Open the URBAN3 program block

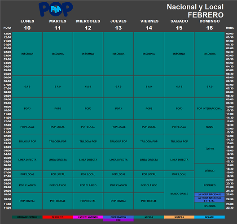tap(210, 171)
